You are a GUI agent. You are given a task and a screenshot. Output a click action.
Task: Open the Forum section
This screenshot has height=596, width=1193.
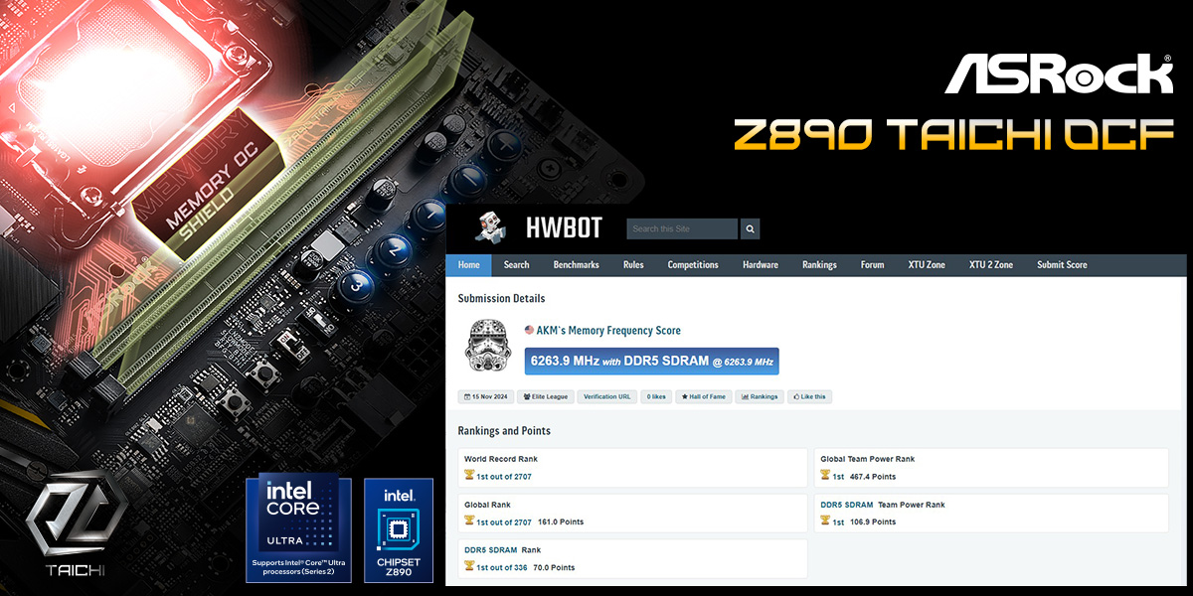tap(871, 264)
